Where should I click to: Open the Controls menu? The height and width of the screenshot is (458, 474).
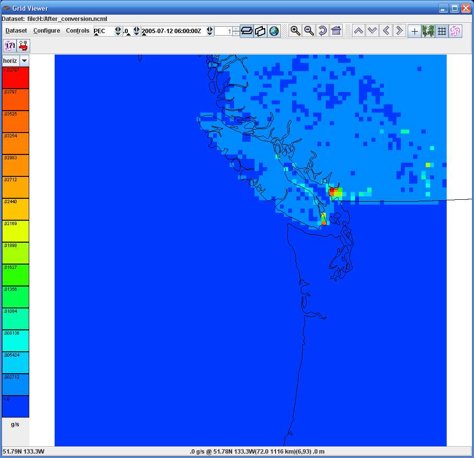point(78,31)
